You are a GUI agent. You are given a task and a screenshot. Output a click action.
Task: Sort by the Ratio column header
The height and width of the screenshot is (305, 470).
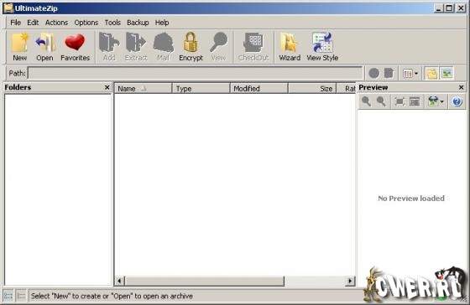[x=347, y=89]
